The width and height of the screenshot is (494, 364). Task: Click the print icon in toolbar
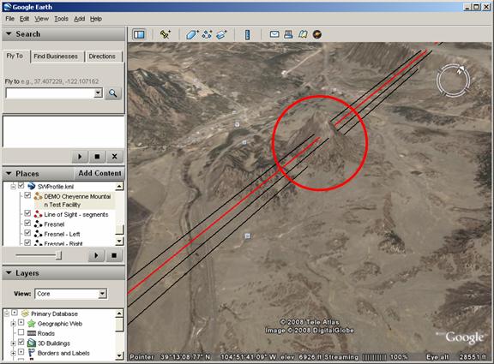[x=288, y=34]
